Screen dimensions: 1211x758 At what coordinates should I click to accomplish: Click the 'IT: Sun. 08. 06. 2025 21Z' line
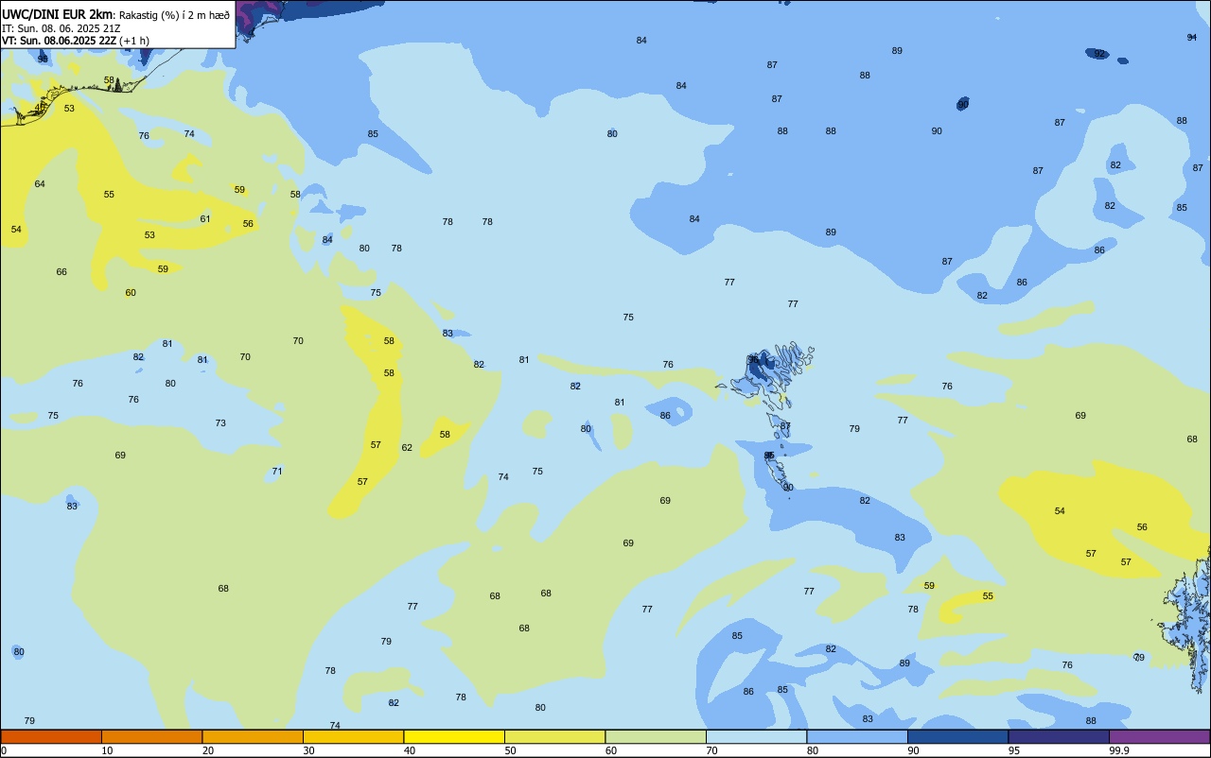61,27
